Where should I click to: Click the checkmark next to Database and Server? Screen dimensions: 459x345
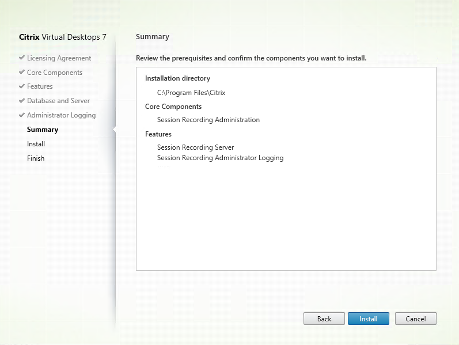pyautogui.click(x=22, y=101)
